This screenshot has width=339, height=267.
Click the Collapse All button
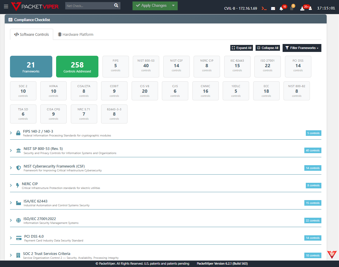coord(267,48)
